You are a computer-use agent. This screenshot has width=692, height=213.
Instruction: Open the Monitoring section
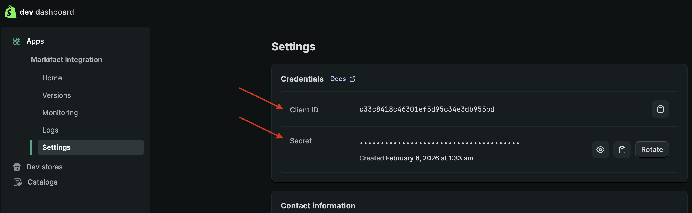60,112
